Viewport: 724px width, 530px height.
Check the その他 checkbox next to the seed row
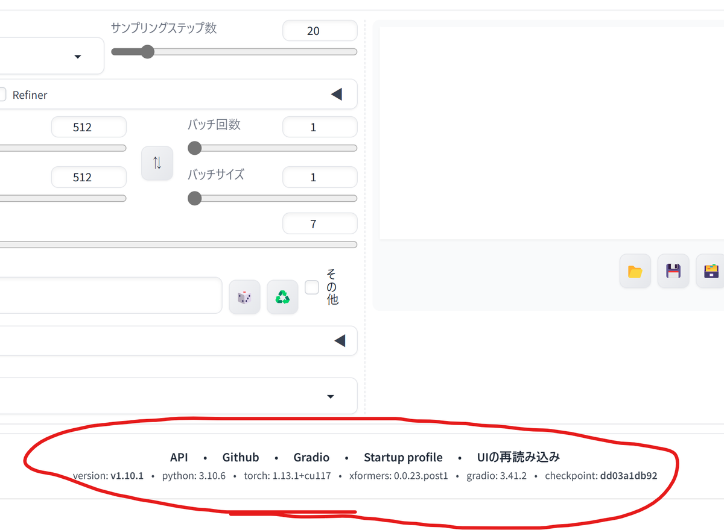point(312,287)
